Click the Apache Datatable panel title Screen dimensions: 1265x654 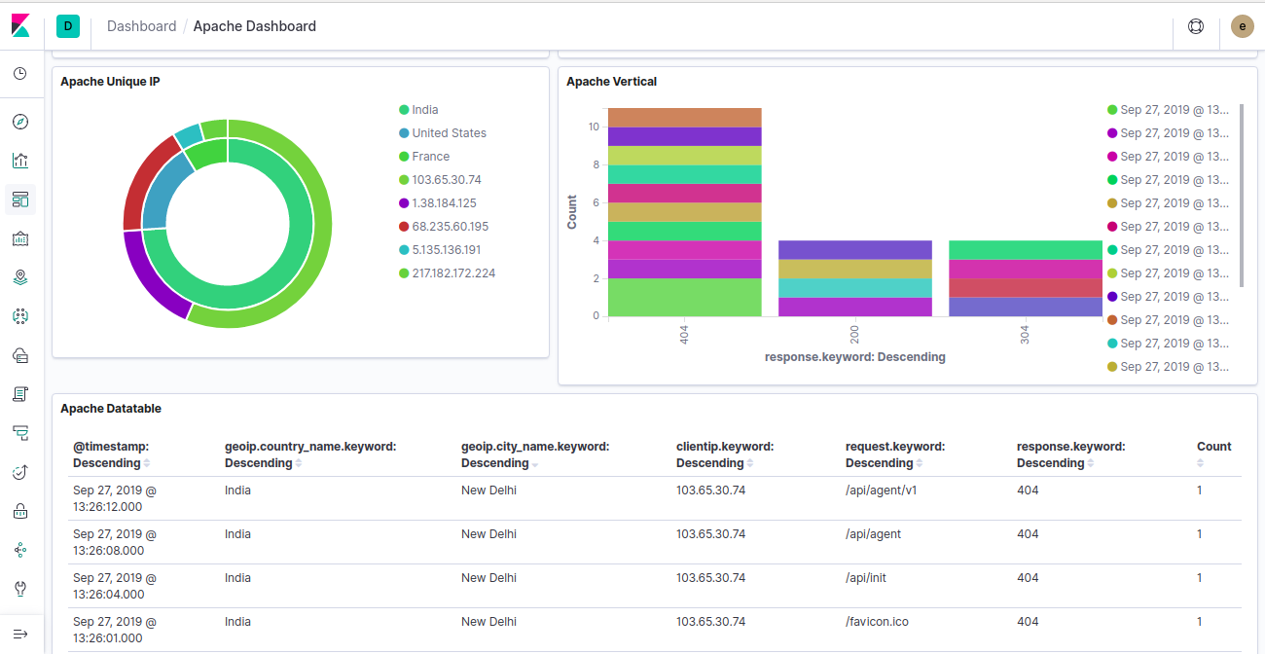[x=111, y=409]
